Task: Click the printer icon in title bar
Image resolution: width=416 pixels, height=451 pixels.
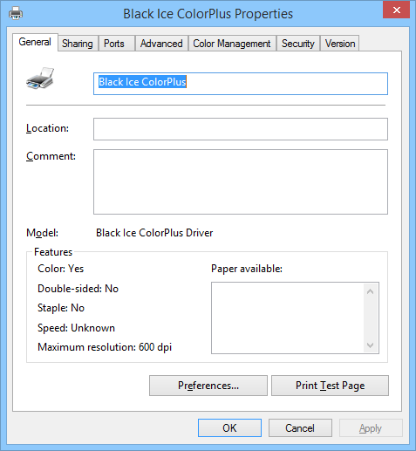Action: [16, 13]
